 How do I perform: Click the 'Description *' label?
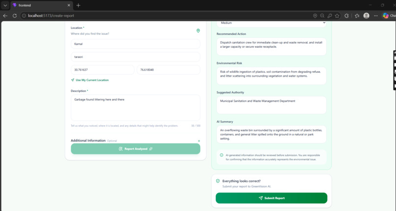click(x=79, y=91)
